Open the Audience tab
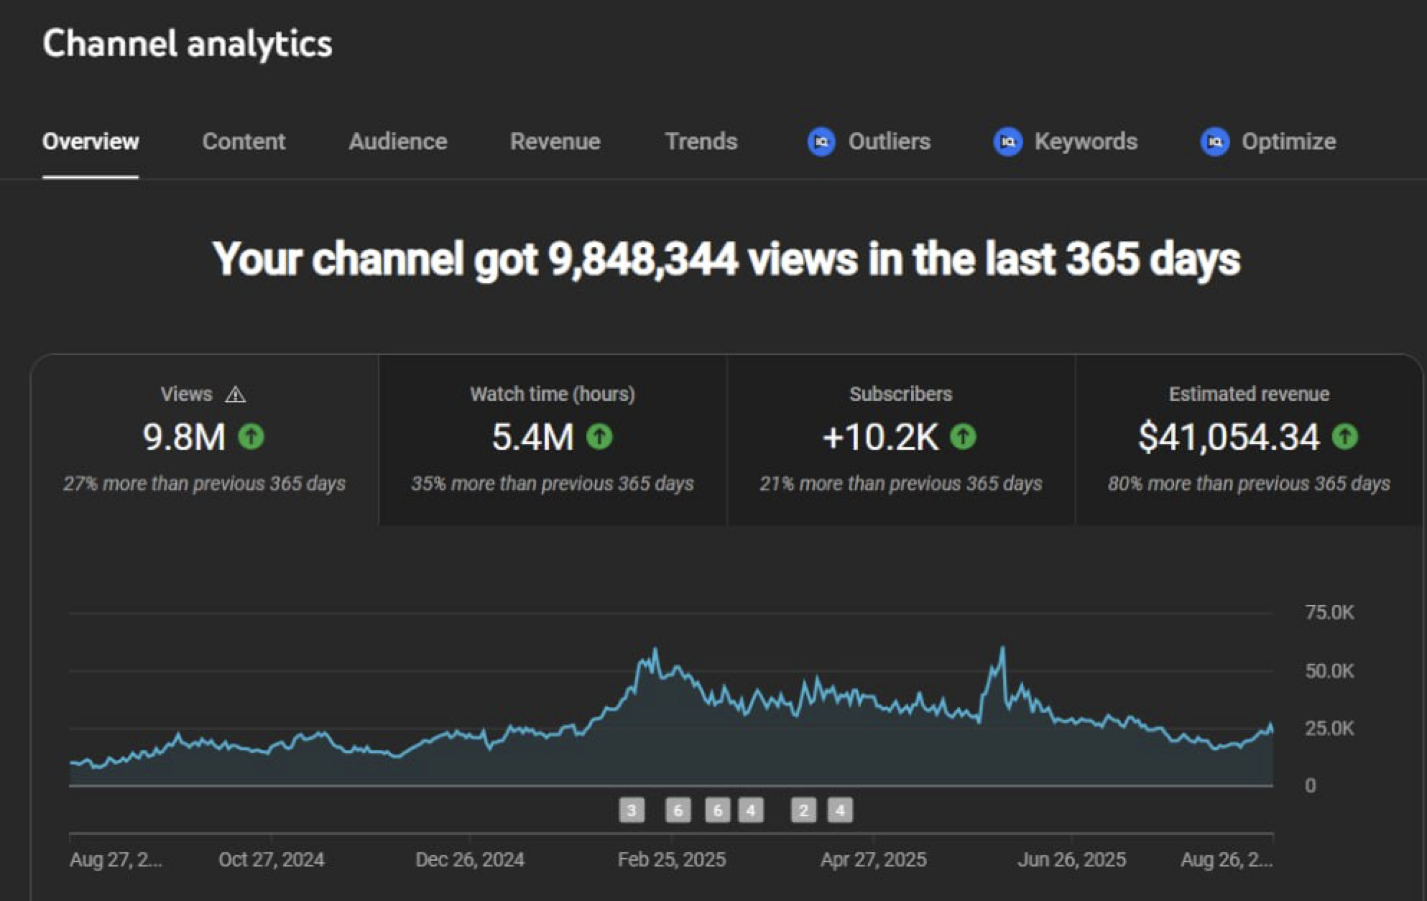This screenshot has width=1427, height=901. [x=397, y=142]
